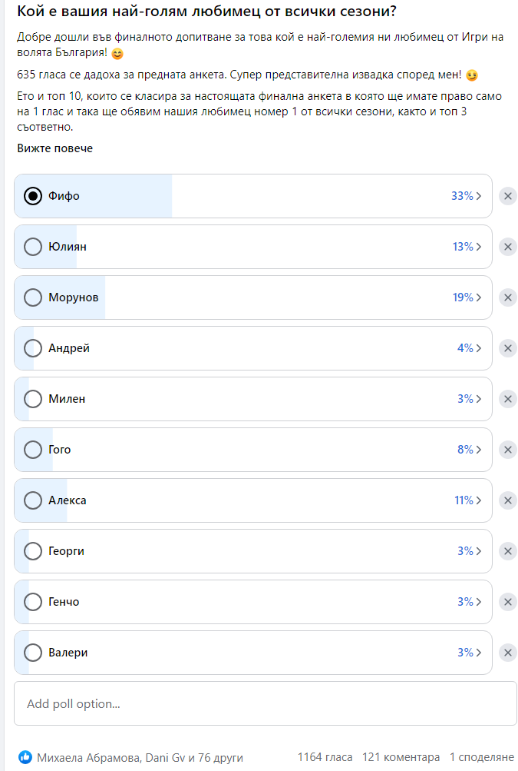Choose the Алекса radio button

[x=33, y=500]
